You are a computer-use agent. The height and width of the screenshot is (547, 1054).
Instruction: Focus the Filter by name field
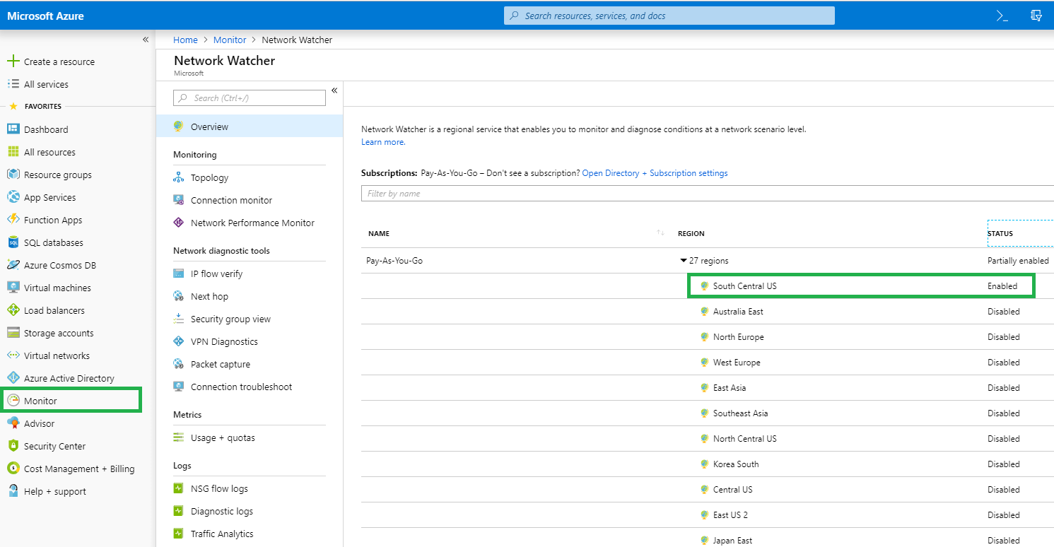(707, 194)
